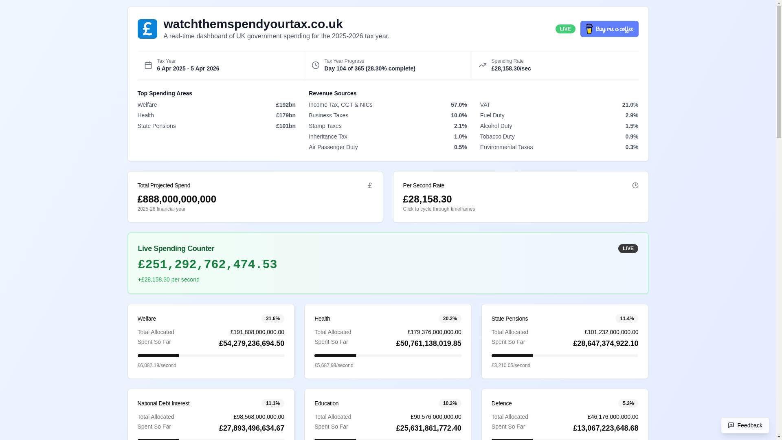Click State Pensions £101bn in Top Spending Areas
Screen dimensions: 782x440
[216, 126]
